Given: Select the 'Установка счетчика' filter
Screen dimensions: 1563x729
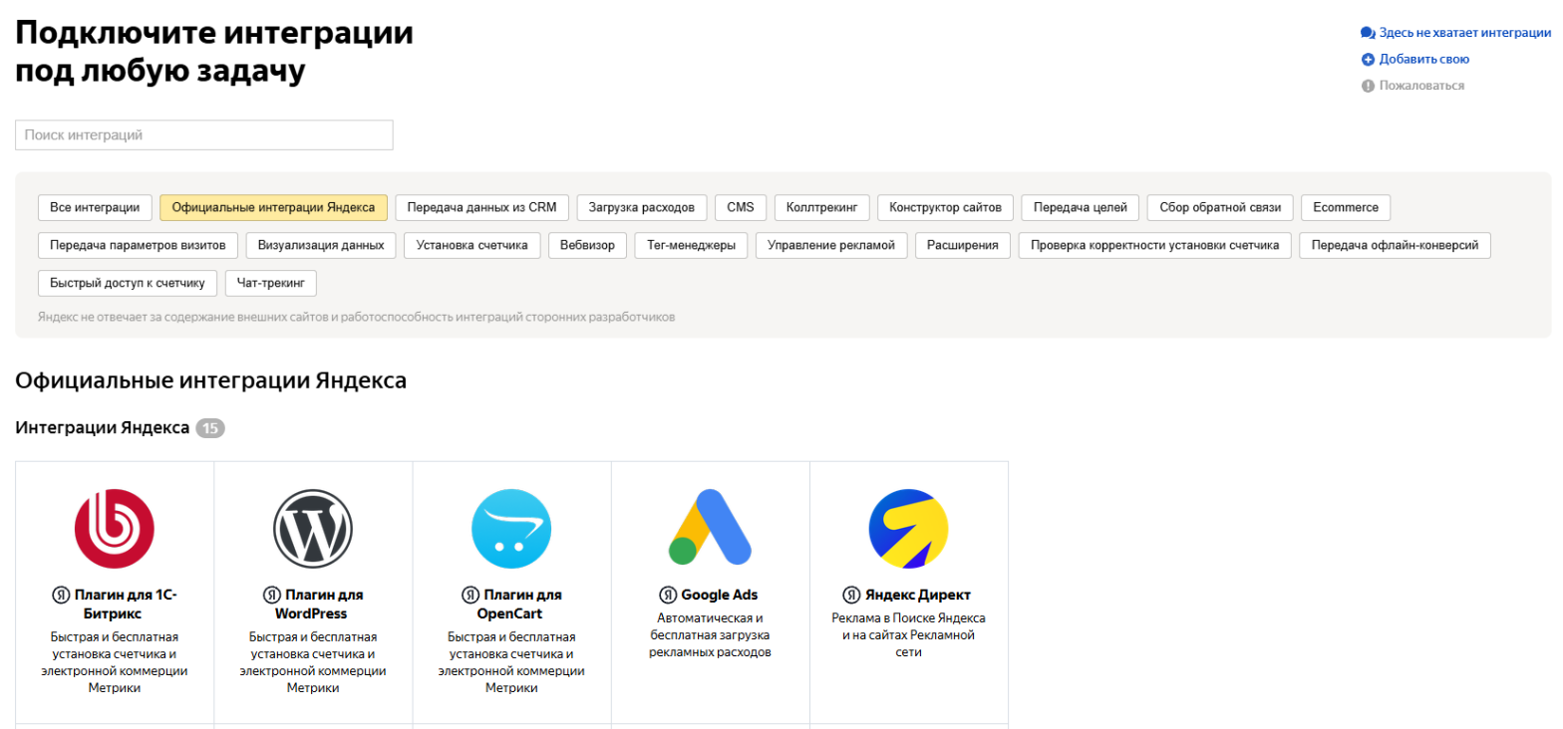Looking at the screenshot, I should (x=472, y=245).
